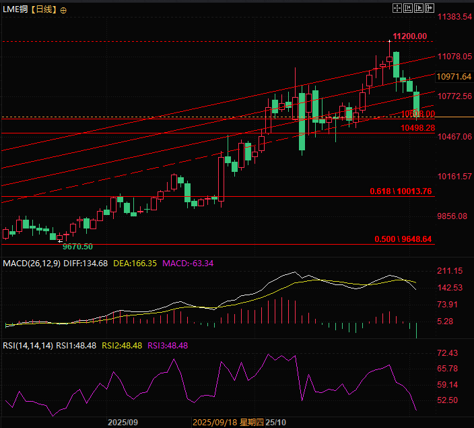Click the jump-to-start chart icon
The width and height of the screenshot is (474, 428).
point(408,8)
